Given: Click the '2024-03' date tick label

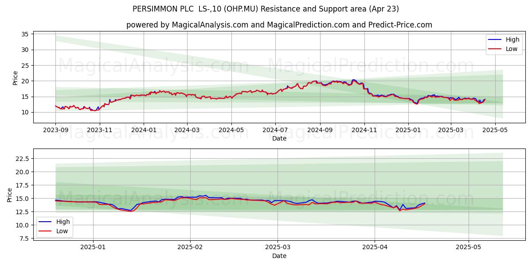Looking at the screenshot, I should [x=187, y=130].
